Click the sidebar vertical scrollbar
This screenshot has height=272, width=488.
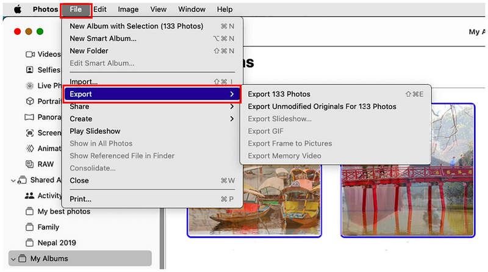coord(162,238)
